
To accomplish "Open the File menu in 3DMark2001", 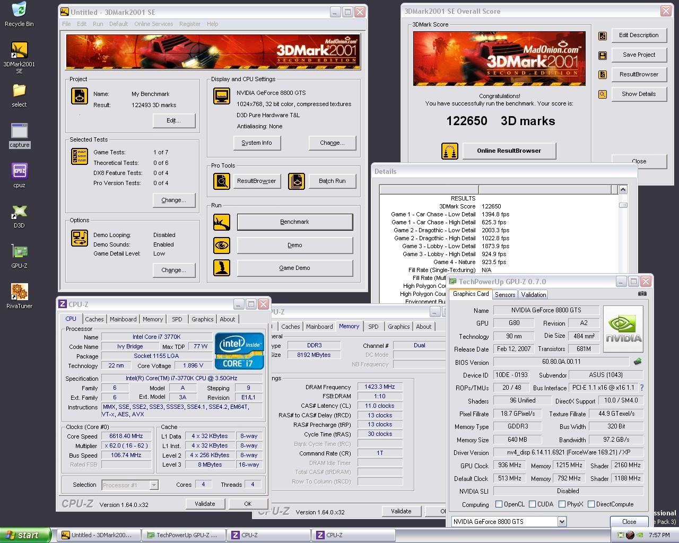I will point(66,24).
